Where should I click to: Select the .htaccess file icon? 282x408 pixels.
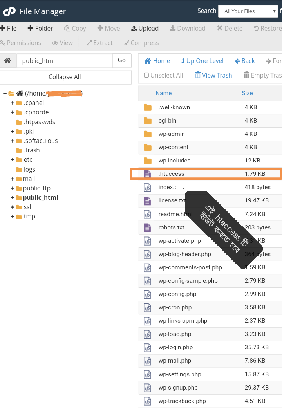pyautogui.click(x=147, y=174)
